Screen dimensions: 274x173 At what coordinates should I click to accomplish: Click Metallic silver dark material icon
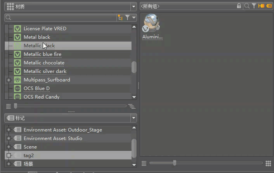click(17, 71)
